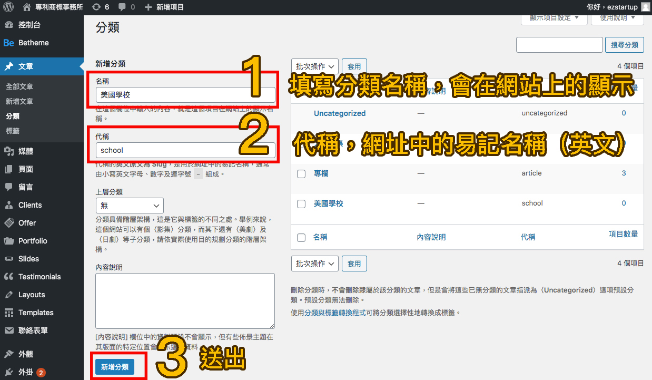Click the Layouts pencil icon

9,295
